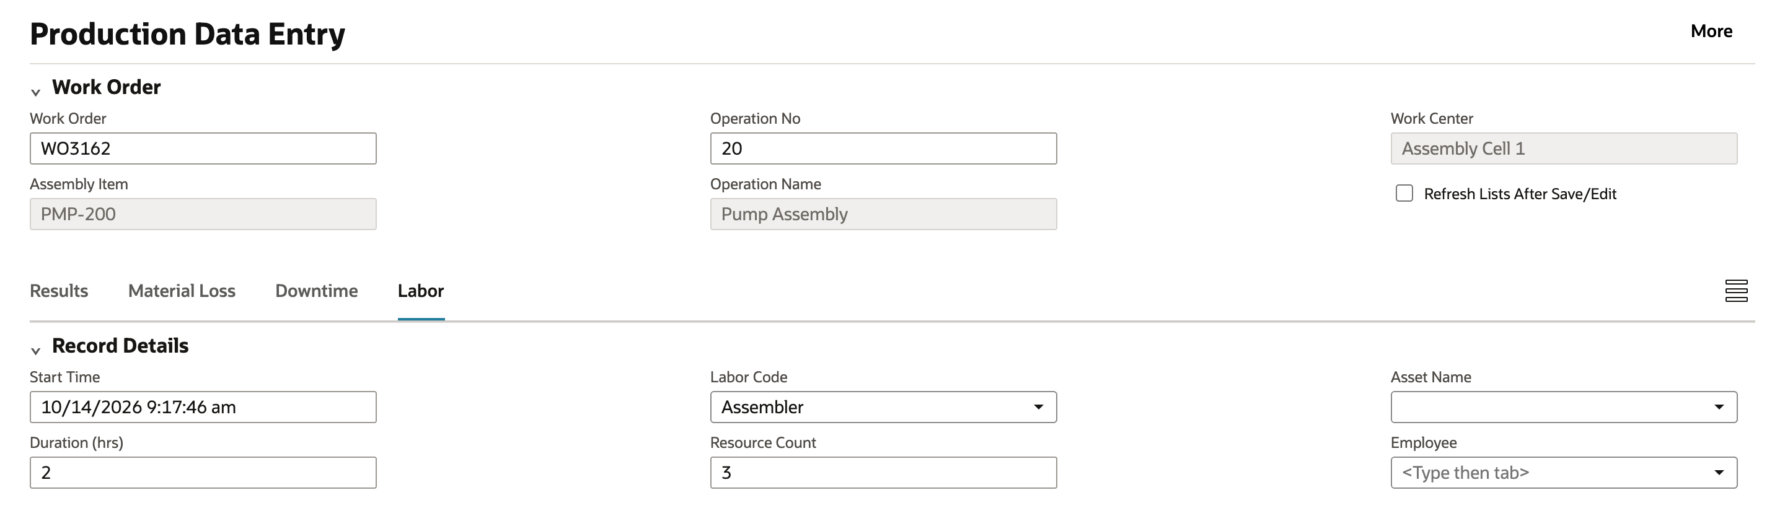
Task: Switch to the Downtime tab
Action: pos(317,291)
